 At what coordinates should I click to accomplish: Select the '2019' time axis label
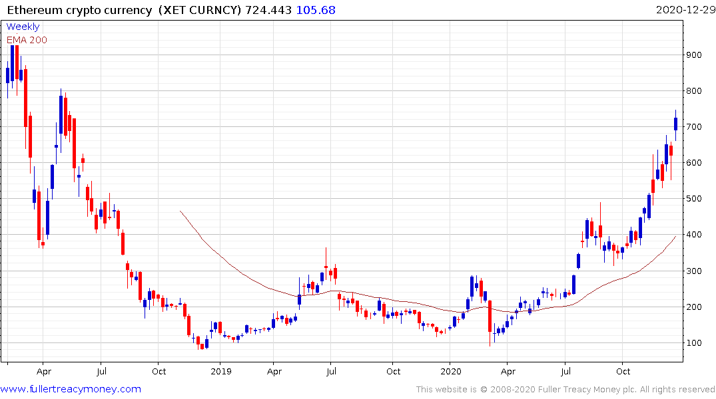click(221, 371)
